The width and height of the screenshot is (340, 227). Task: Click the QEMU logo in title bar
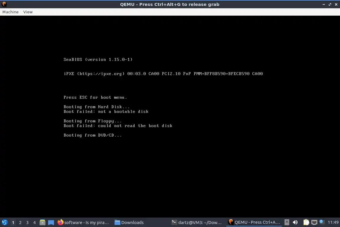click(x=4, y=4)
